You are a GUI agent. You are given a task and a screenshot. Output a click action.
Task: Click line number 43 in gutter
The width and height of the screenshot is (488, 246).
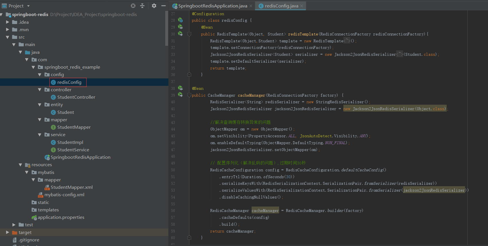pos(173,122)
